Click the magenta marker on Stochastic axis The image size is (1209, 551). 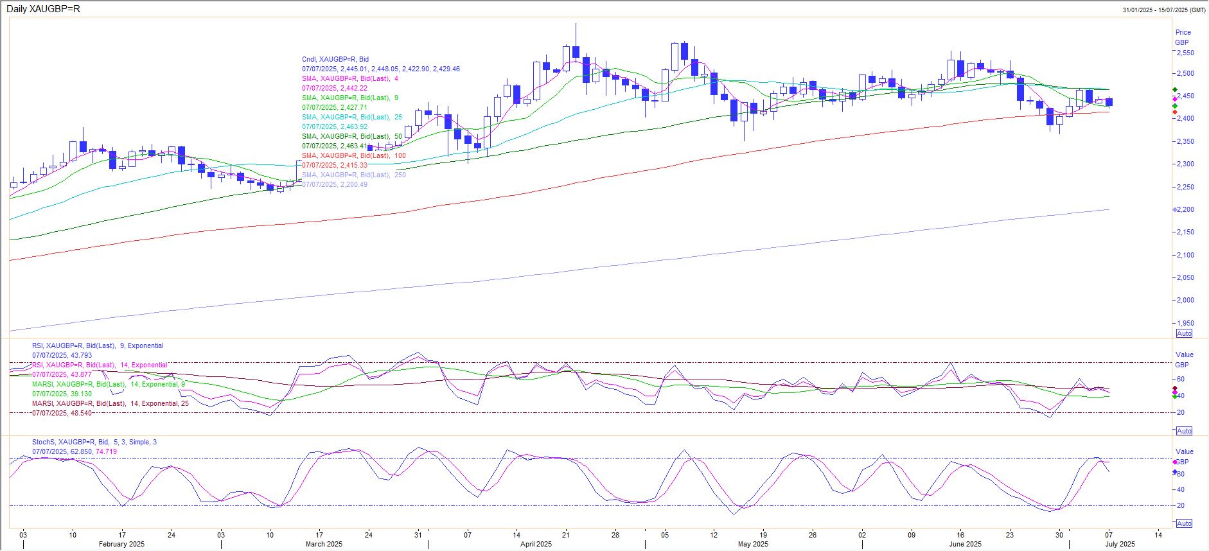1175,462
